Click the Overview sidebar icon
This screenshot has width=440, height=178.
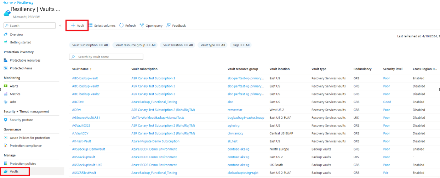tap(6, 35)
